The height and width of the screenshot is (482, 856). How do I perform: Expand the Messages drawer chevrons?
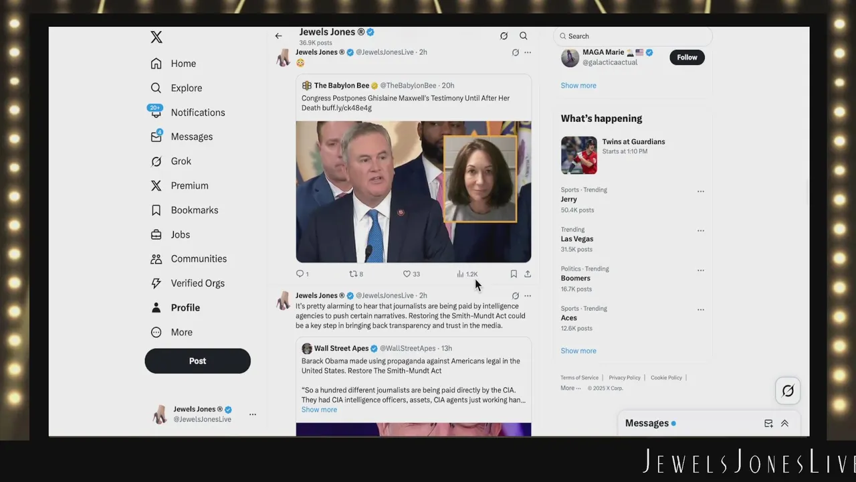point(785,424)
